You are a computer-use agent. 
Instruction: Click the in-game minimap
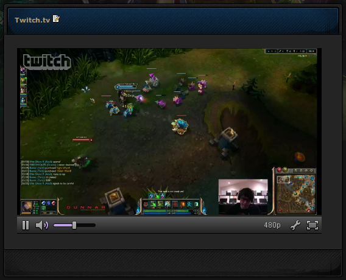[296, 194]
